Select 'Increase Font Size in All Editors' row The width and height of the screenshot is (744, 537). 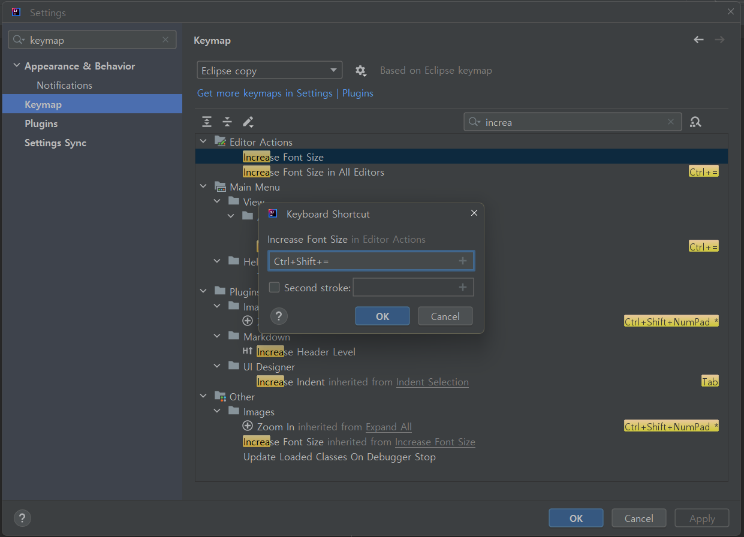(x=462, y=172)
